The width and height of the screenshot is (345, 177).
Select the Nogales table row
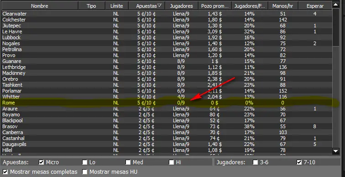(167, 43)
